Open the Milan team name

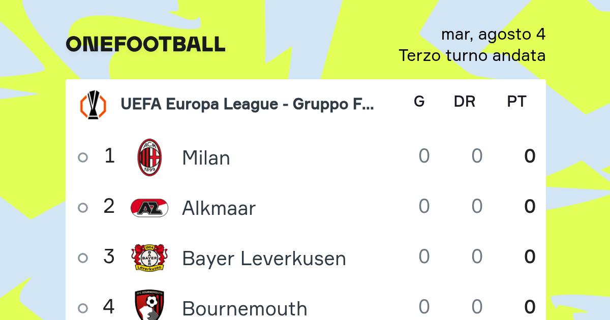pyautogui.click(x=206, y=158)
